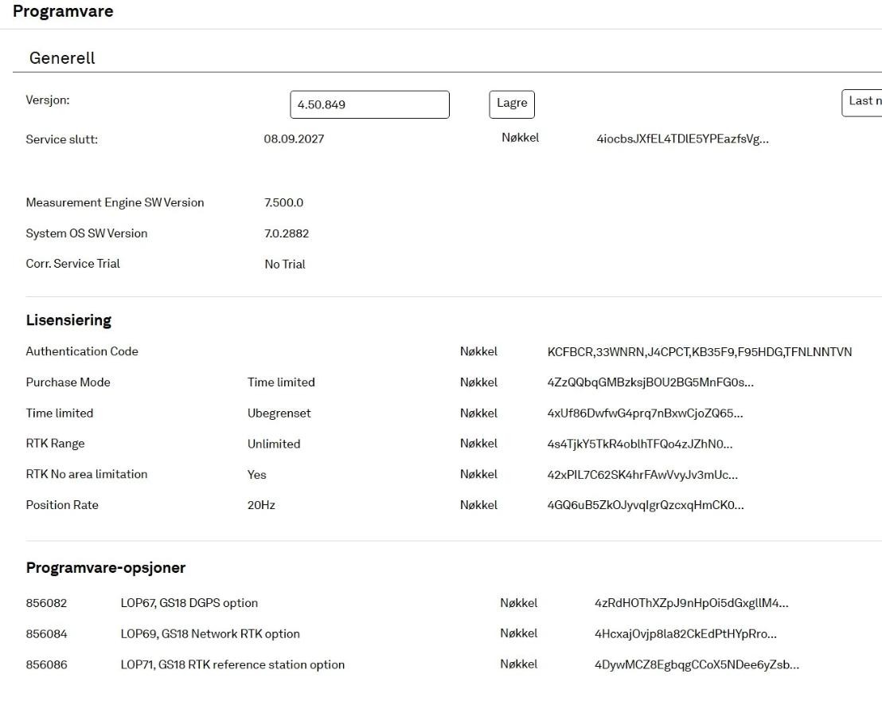Click the Purchase Mode key 4ZzQQbqGMBzksjBOU2BG5MnFG0s...
The height and width of the screenshot is (717, 882).
[650, 382]
